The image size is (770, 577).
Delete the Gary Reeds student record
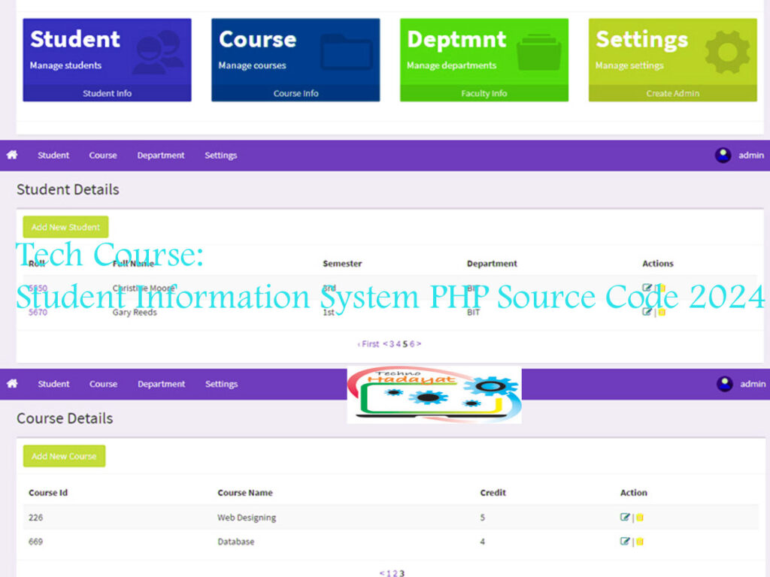[x=661, y=312]
